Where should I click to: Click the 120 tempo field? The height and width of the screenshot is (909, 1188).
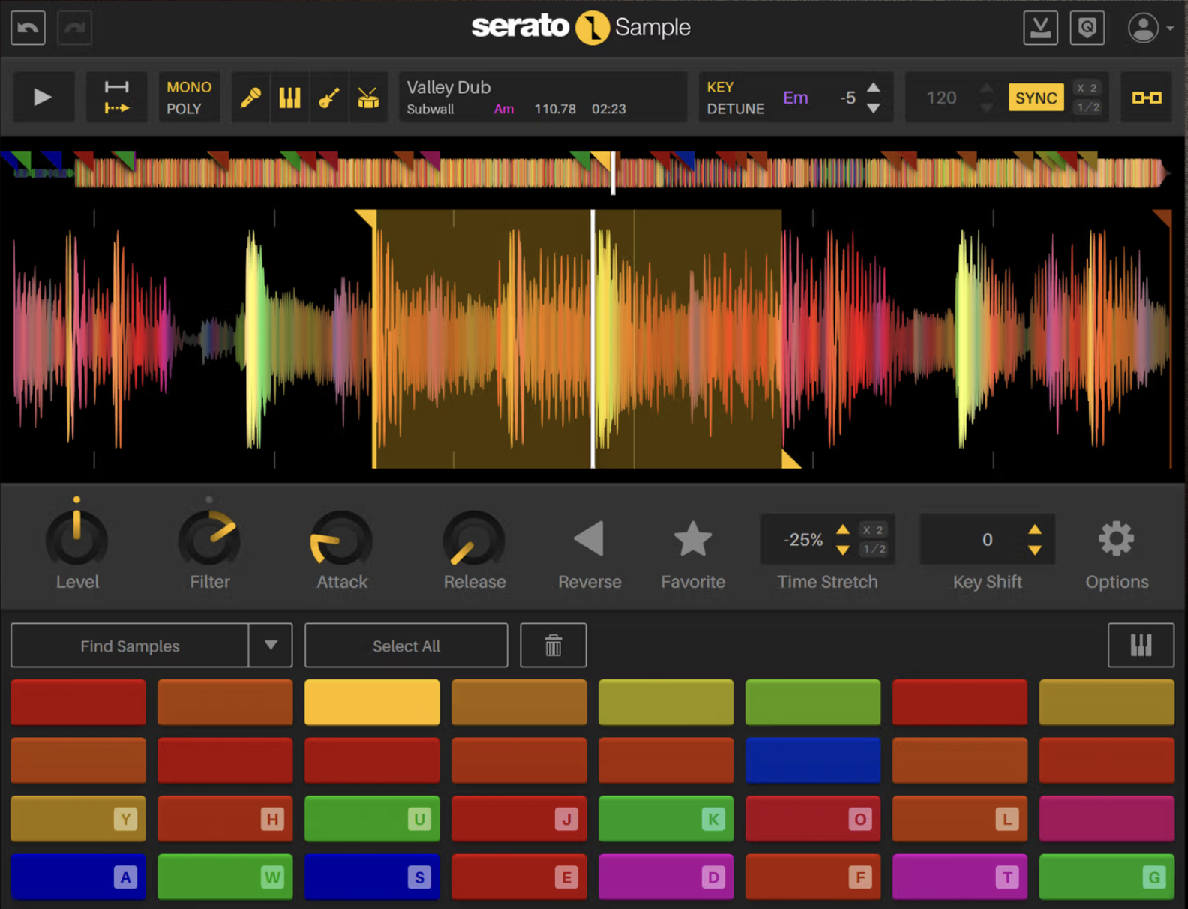coord(941,97)
